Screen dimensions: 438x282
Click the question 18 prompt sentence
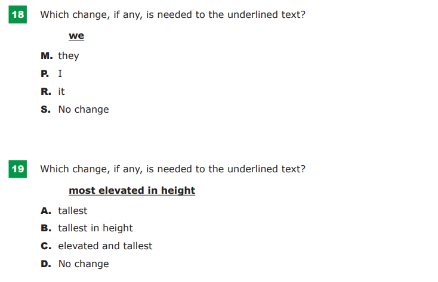pos(172,14)
